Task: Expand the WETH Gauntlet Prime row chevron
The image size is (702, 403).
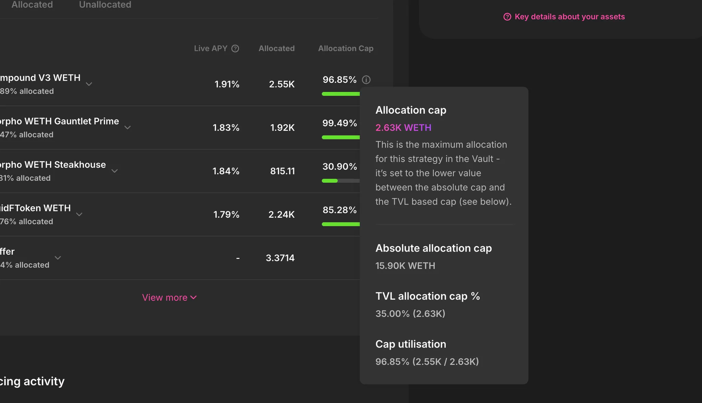Action: [127, 128]
